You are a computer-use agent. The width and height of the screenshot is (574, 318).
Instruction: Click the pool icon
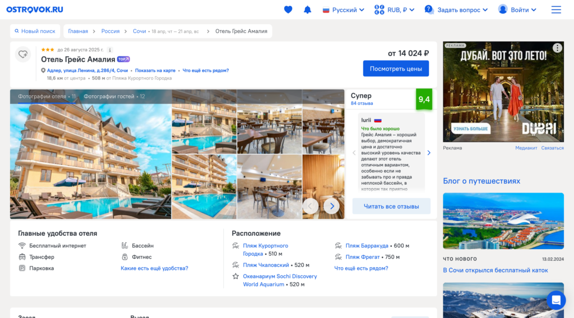pyautogui.click(x=124, y=246)
